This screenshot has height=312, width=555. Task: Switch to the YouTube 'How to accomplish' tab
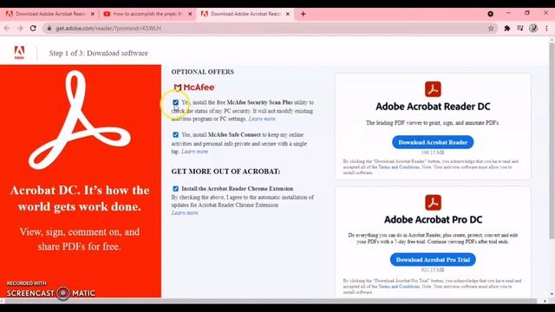[147, 14]
